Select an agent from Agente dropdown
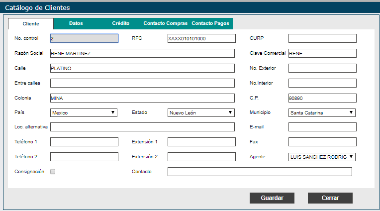 point(322,157)
